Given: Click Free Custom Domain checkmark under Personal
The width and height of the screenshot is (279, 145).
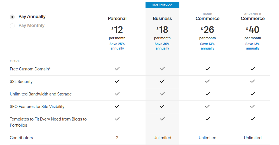Looking at the screenshot, I should 117,69.
